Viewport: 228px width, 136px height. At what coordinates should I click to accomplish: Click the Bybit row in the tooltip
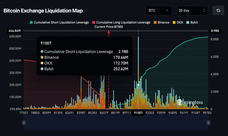[84, 69]
